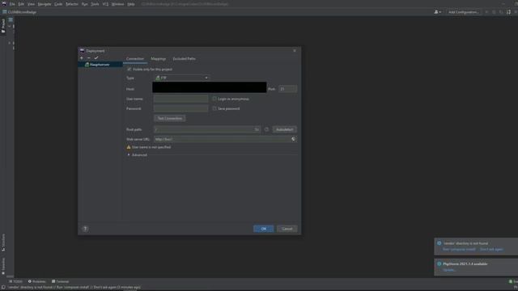
Task: Close the Deployment dialog
Action: pyautogui.click(x=295, y=51)
